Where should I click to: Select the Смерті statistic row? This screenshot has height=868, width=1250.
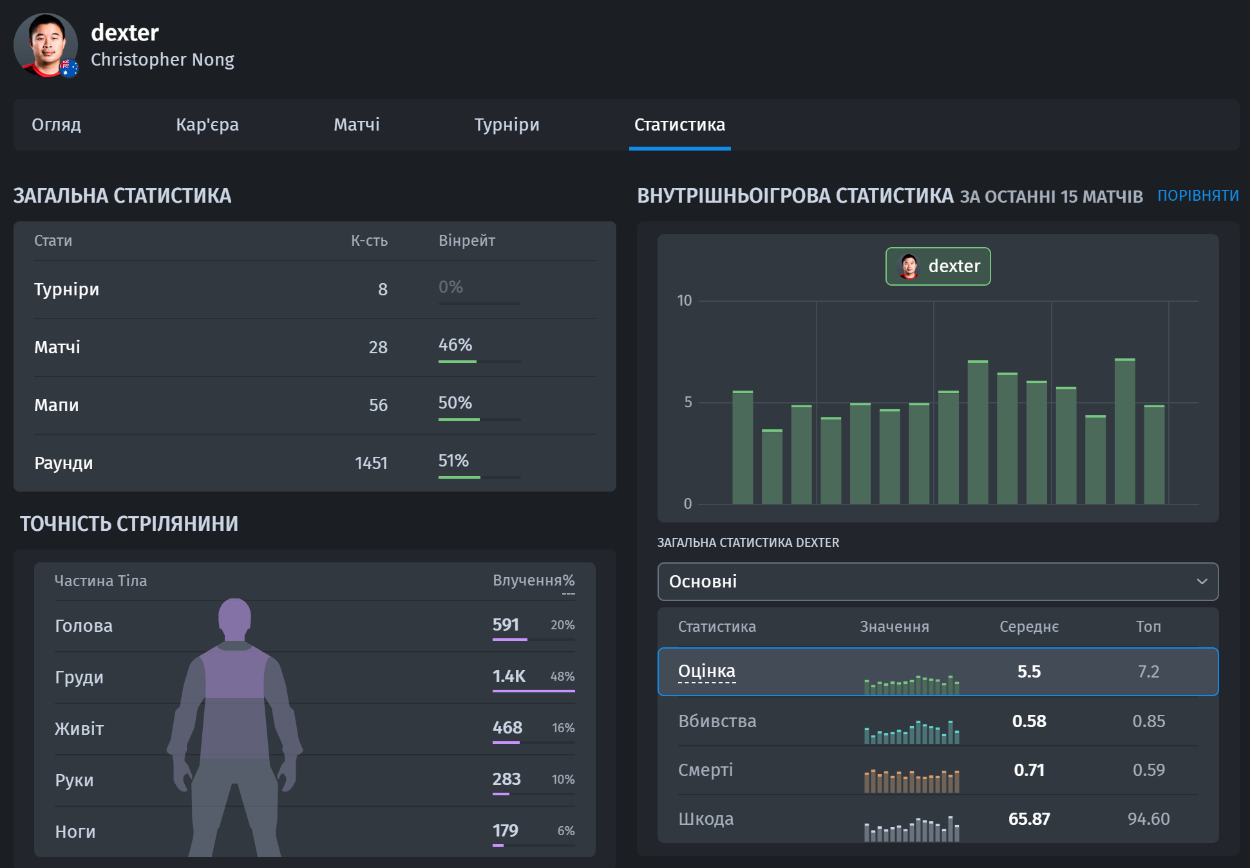pyautogui.click(x=938, y=770)
